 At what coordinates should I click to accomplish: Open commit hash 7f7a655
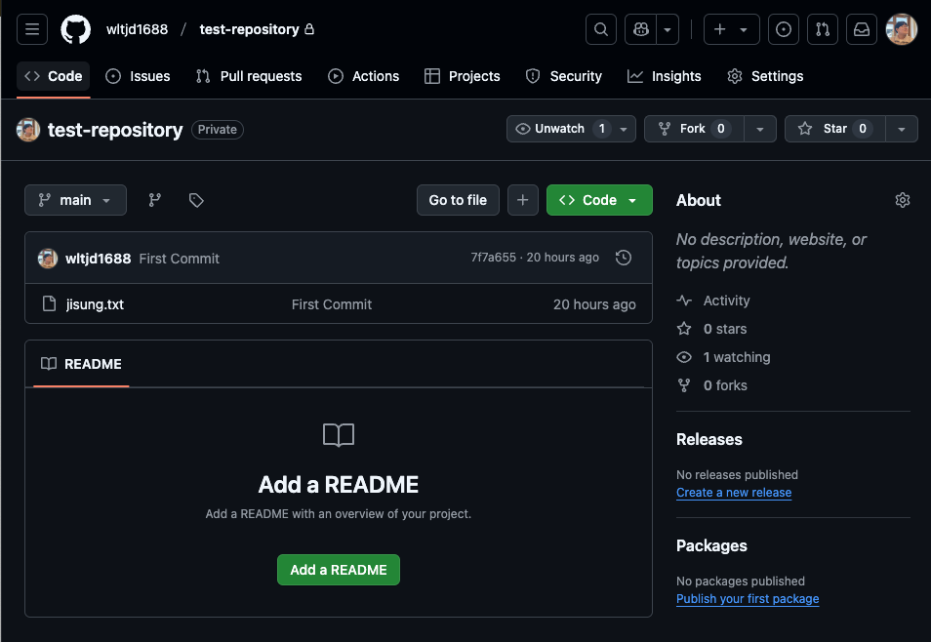coord(494,258)
